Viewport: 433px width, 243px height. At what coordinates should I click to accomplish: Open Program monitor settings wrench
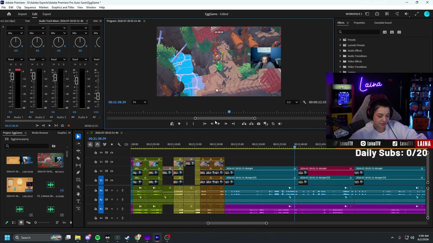tap(304, 102)
